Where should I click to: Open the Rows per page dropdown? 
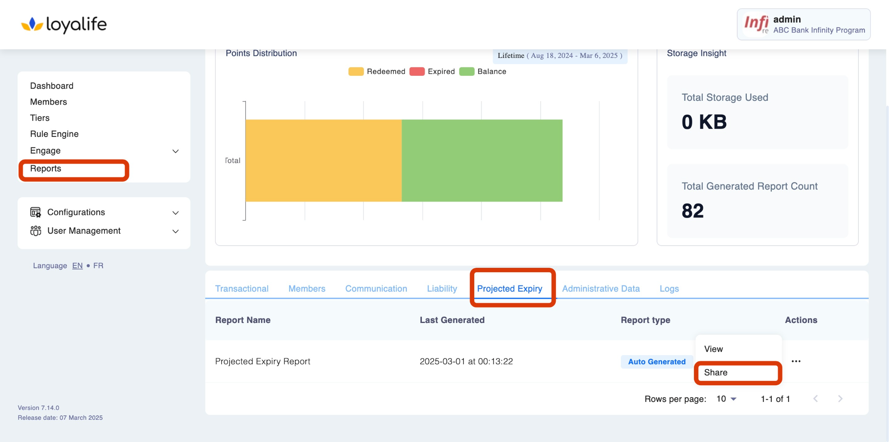point(727,399)
